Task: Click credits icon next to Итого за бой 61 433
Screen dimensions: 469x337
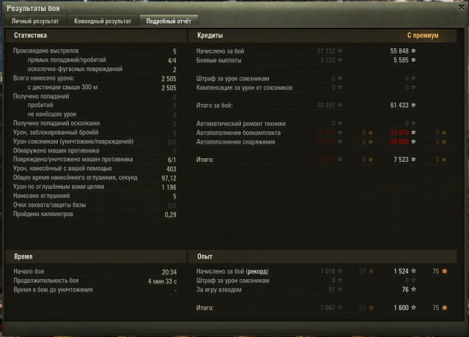Action: (x=413, y=105)
